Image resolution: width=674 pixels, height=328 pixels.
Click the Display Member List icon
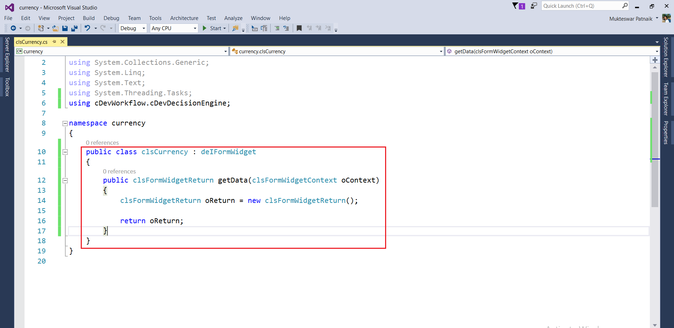[x=255, y=28]
